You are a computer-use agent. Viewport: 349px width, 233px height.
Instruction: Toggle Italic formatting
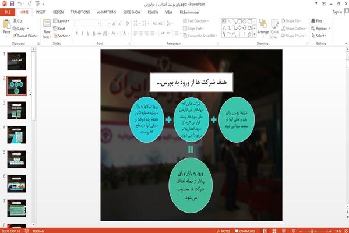[82, 33]
